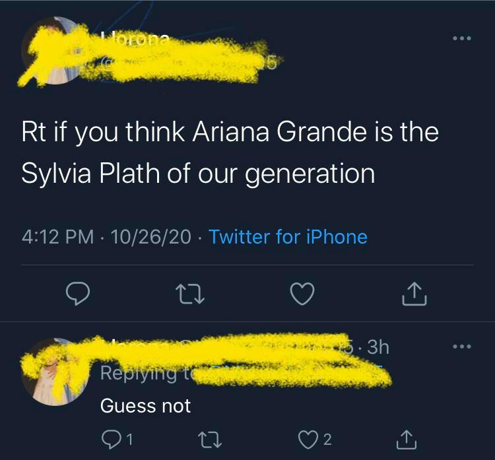495x460 pixels.
Task: Share the "Guess not" reply
Action: point(407,438)
